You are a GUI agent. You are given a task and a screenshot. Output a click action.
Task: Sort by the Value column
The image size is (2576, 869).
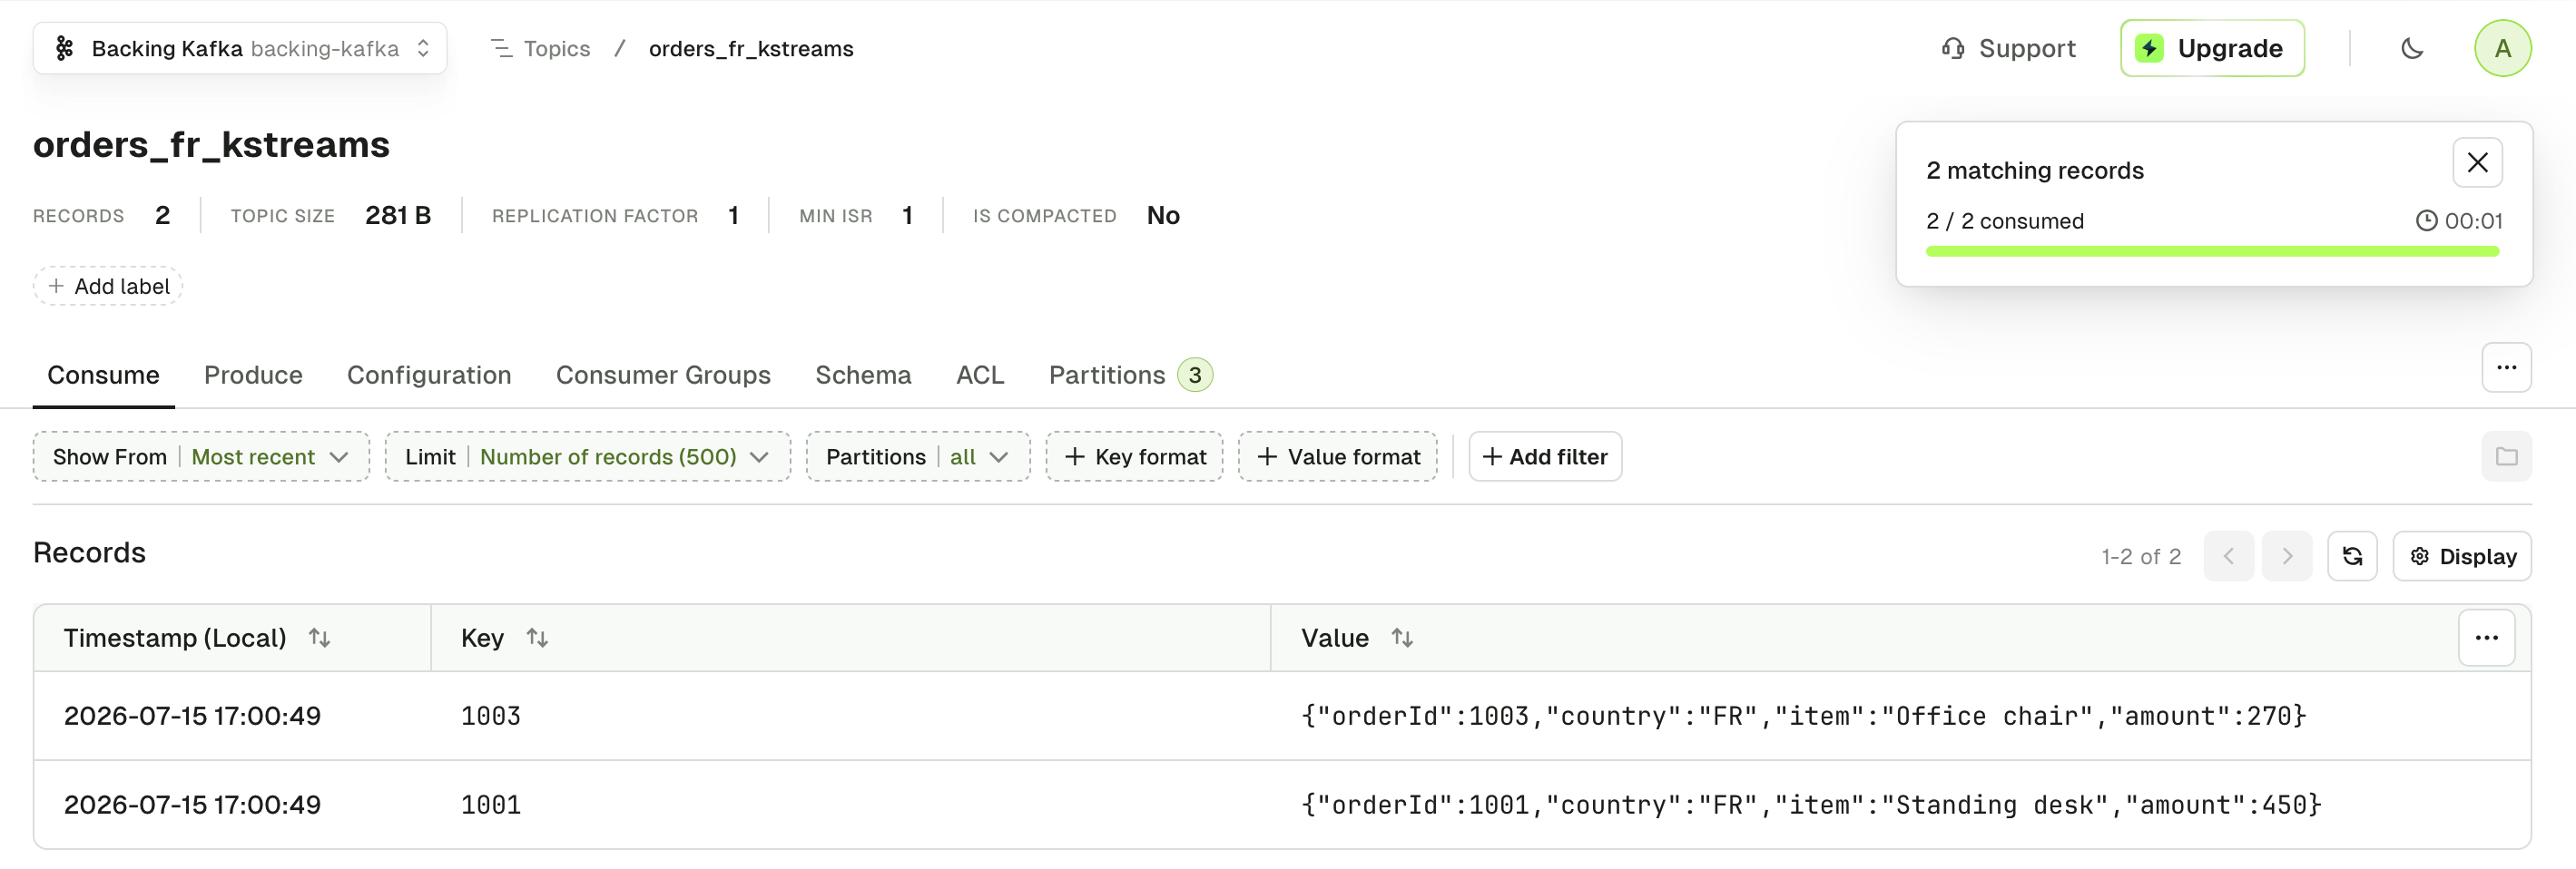pos(1402,638)
